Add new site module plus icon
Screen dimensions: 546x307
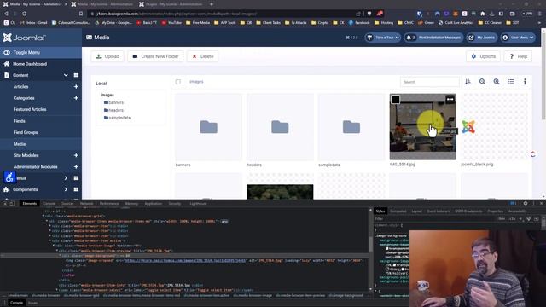pos(76,155)
